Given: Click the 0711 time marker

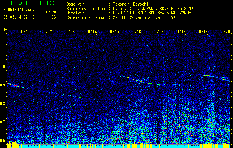Looking at the screenshot, I should (x=26, y=31).
